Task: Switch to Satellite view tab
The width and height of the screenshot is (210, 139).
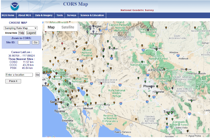Action: [68, 27]
